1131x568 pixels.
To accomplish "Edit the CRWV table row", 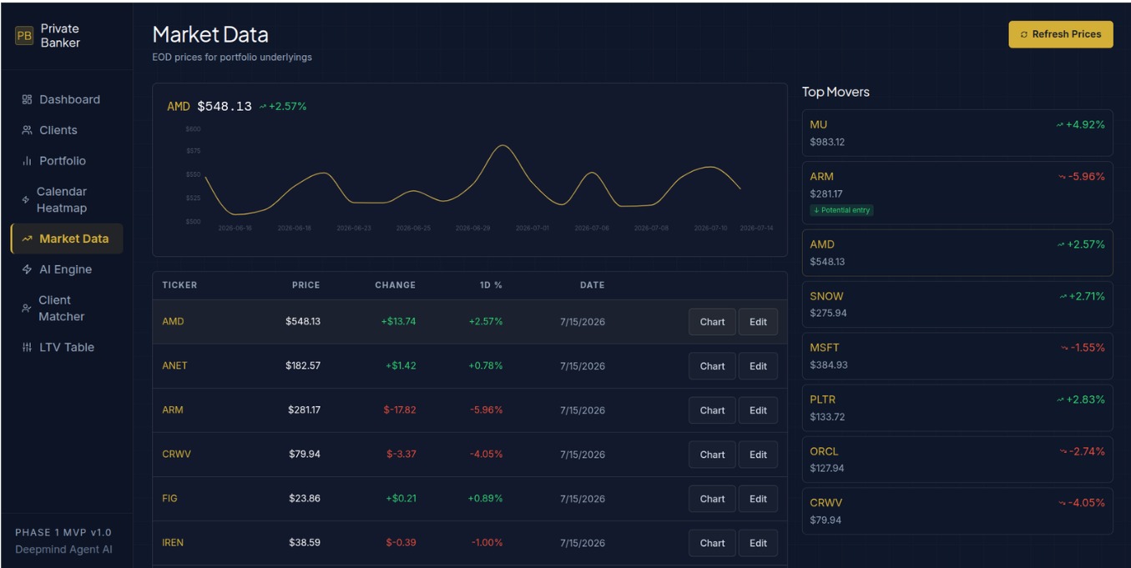I will click(758, 455).
